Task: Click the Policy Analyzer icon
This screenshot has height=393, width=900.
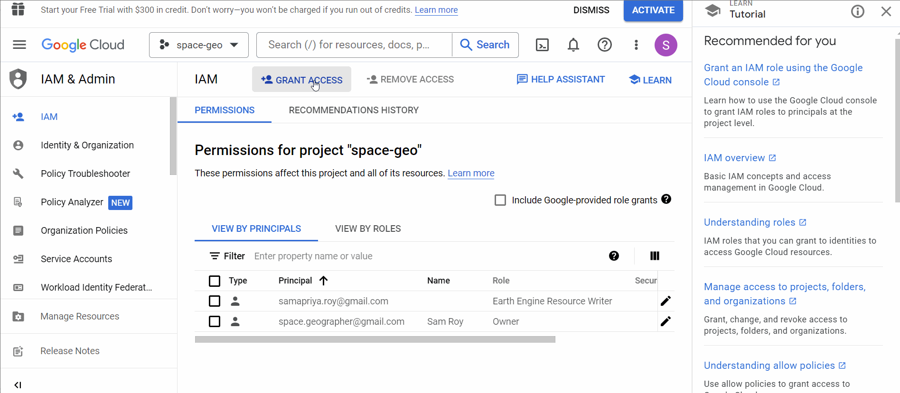Action: [18, 202]
